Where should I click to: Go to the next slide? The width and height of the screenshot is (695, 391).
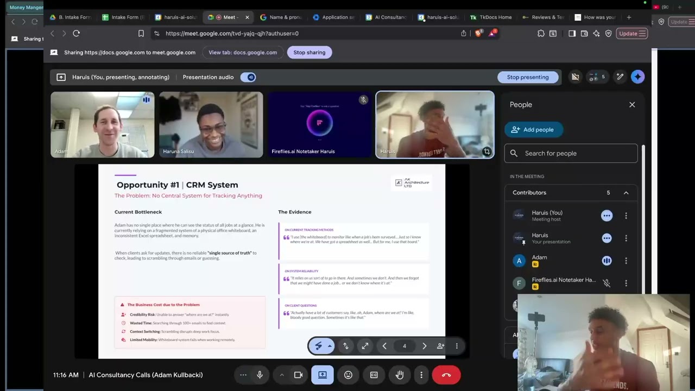click(x=424, y=346)
